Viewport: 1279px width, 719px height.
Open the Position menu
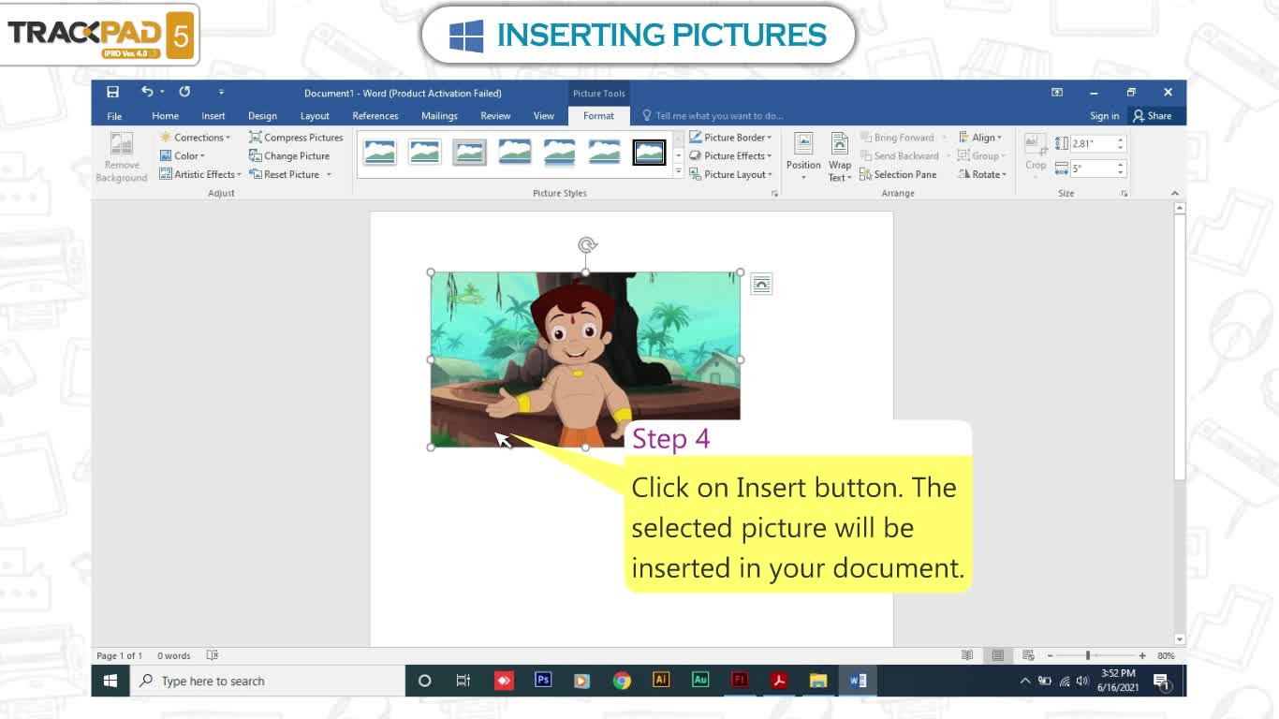coord(803,156)
